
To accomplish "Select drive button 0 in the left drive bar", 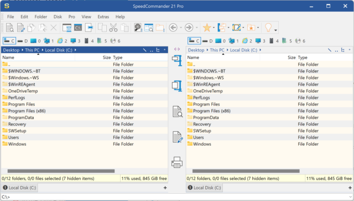I will (x=35, y=41).
